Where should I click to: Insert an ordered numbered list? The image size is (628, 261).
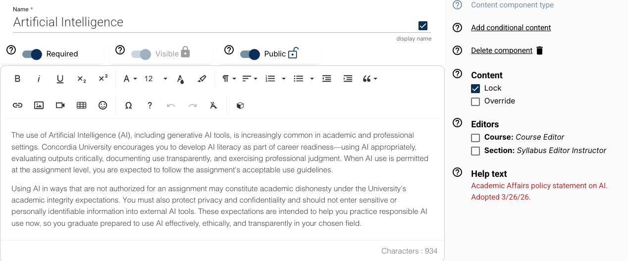coord(270,79)
